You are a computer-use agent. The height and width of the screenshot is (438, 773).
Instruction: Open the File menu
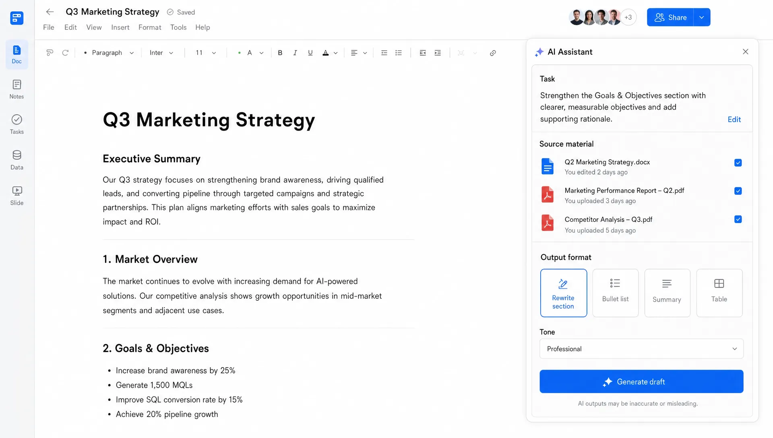pyautogui.click(x=49, y=27)
